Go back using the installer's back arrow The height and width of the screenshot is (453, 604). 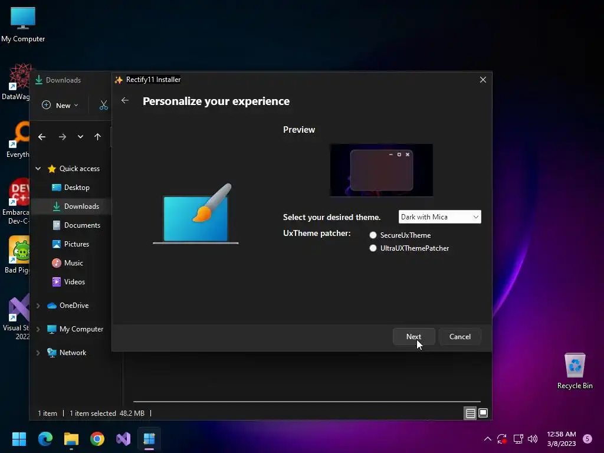click(x=125, y=100)
